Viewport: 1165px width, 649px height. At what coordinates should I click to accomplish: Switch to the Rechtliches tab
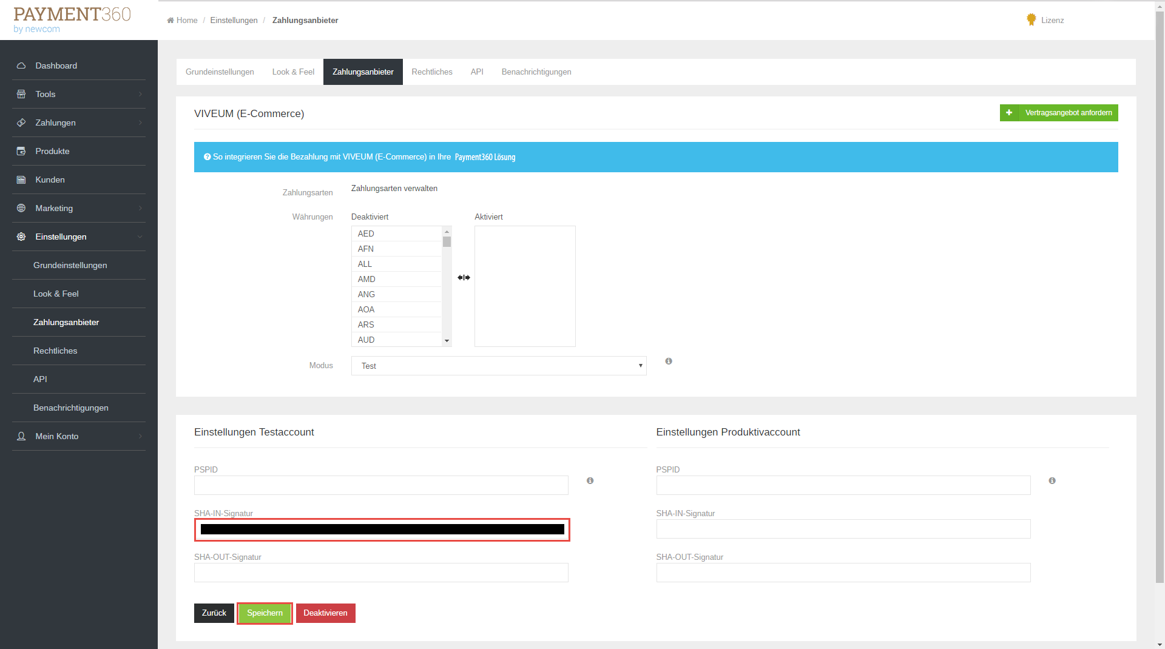(x=431, y=72)
